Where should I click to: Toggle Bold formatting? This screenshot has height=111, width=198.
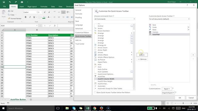pyautogui.click(x=25, y=17)
